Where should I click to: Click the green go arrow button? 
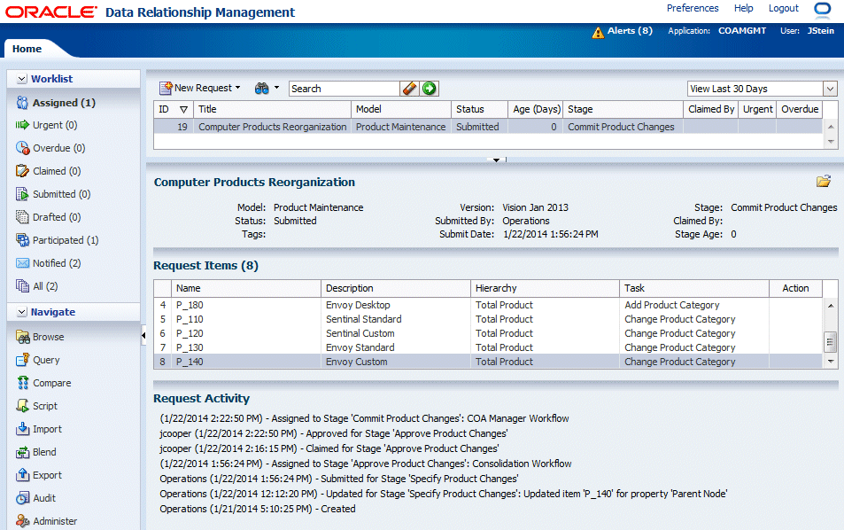(x=430, y=88)
